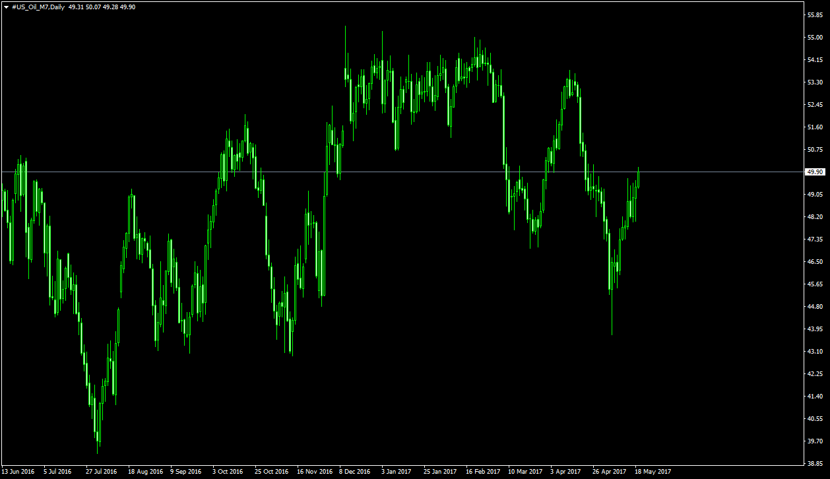830x479 pixels.
Task: Click the 46.50 price axis label
Action: click(x=815, y=261)
